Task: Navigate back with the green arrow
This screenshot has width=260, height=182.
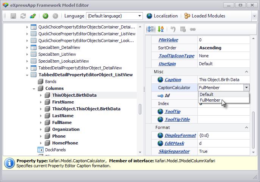Action: click(x=45, y=16)
